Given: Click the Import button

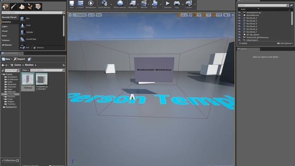Looking at the screenshot, I should click(x=19, y=59).
